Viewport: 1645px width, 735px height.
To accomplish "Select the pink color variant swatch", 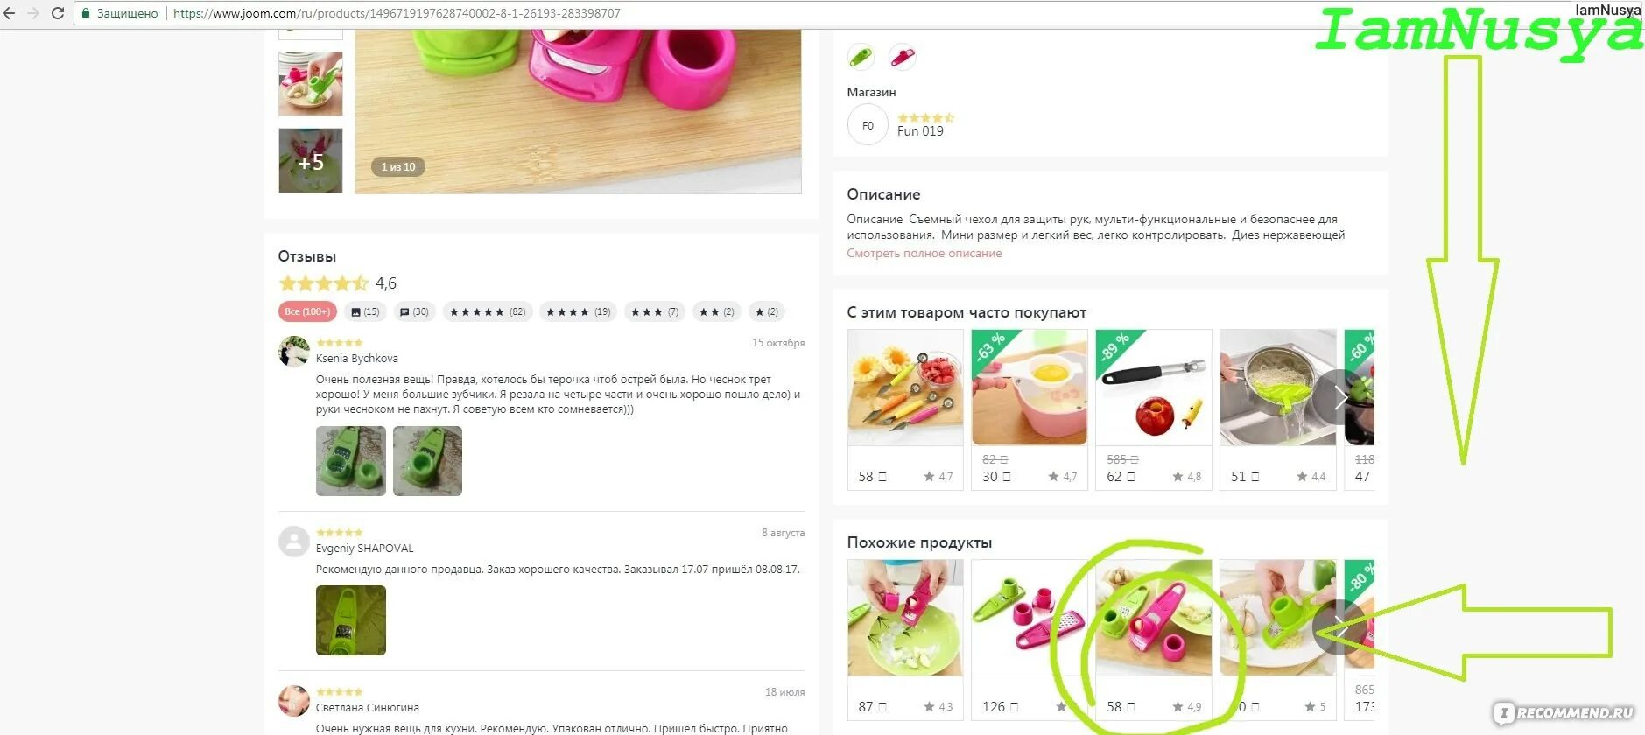I will pos(903,57).
